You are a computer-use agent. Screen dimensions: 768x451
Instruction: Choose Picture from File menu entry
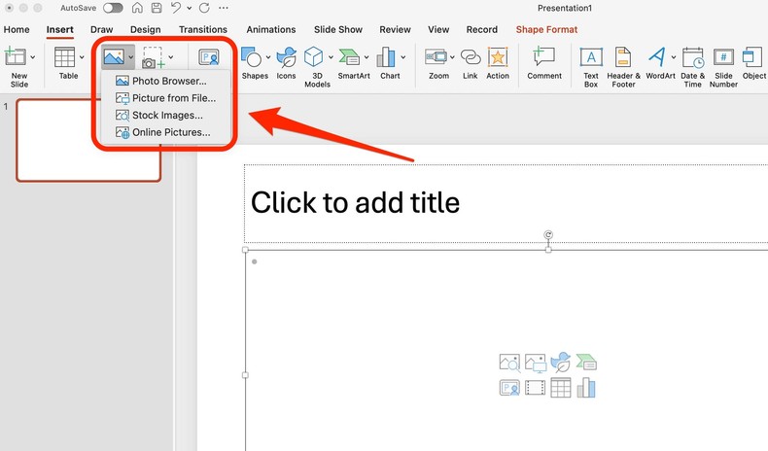pos(173,98)
